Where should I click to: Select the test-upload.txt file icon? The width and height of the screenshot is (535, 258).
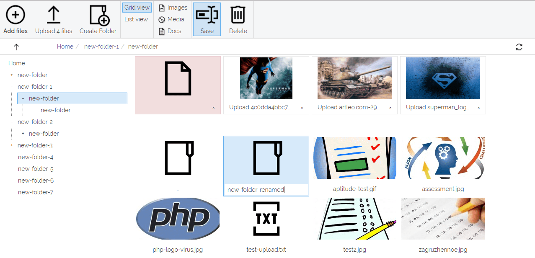point(266,219)
